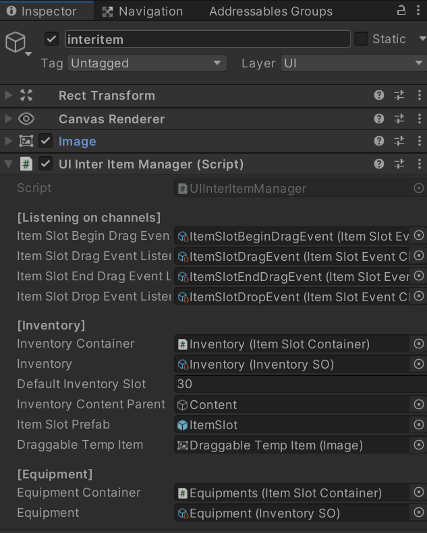Open help for UI Inter Item Manager
The image size is (427, 533).
[x=378, y=164]
